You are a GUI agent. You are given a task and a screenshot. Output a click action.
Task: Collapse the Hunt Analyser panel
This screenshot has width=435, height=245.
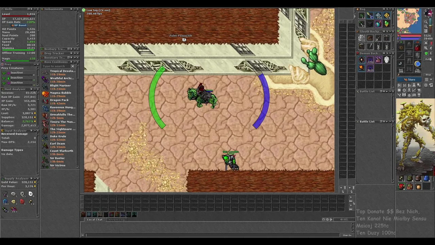(x=35, y=89)
